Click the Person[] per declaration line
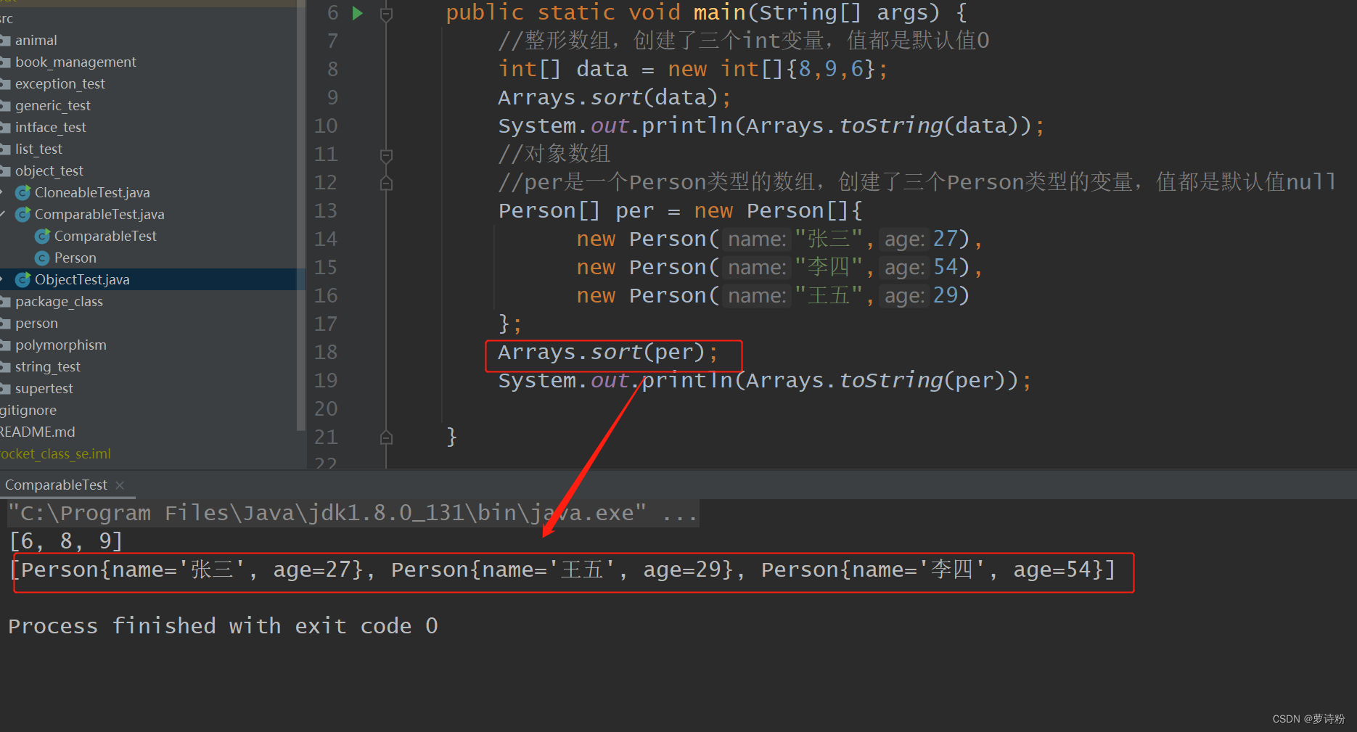The width and height of the screenshot is (1357, 732). [x=680, y=211]
